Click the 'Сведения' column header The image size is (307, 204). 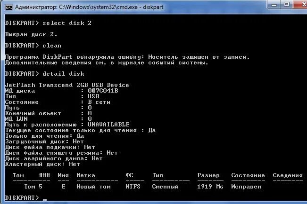coord(288,175)
